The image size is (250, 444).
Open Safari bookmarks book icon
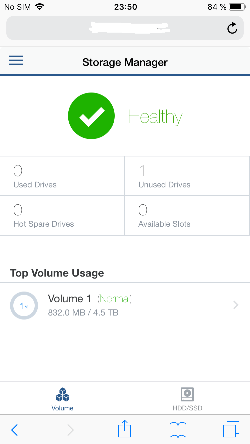[178, 429]
